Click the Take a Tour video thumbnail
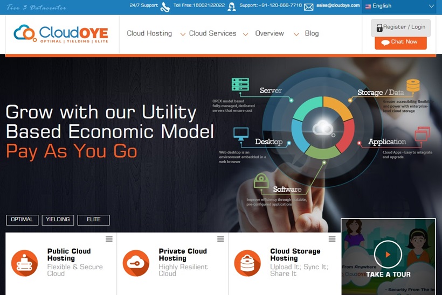 [388, 257]
